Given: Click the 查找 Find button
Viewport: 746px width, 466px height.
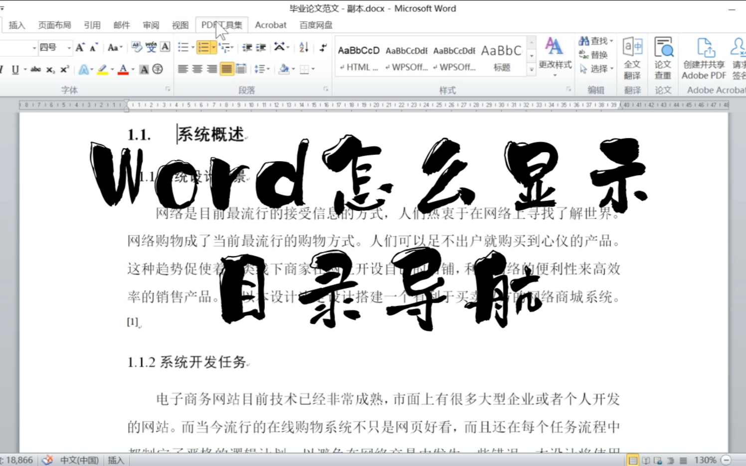Looking at the screenshot, I should tap(593, 41).
